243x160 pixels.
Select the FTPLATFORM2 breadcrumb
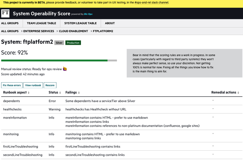coord(103,31)
